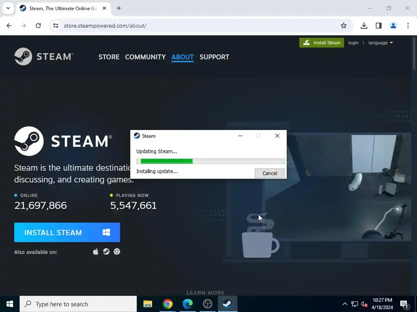Click the Updating Steam progress bar
This screenshot has width=417, height=312.
click(x=211, y=161)
